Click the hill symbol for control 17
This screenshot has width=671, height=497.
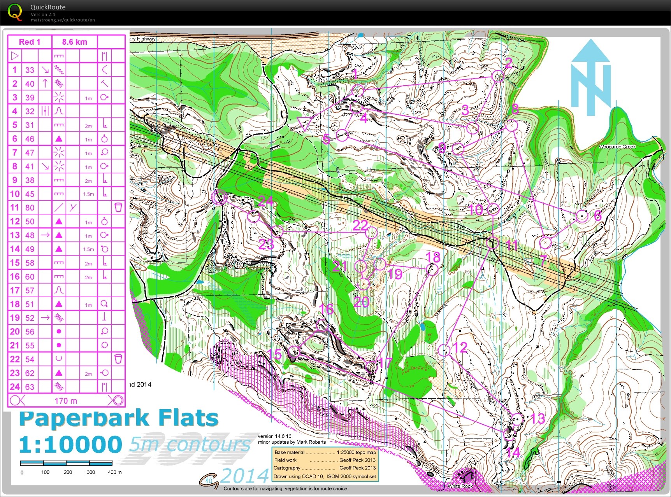pos(58,290)
